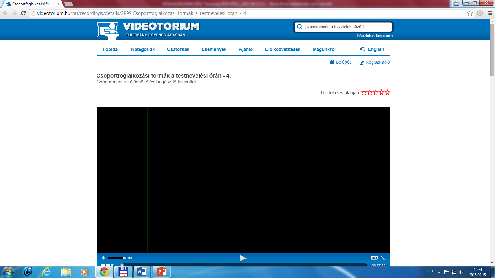
Task: Click the Chrome extension icon beside menu
Action: click(x=480, y=13)
